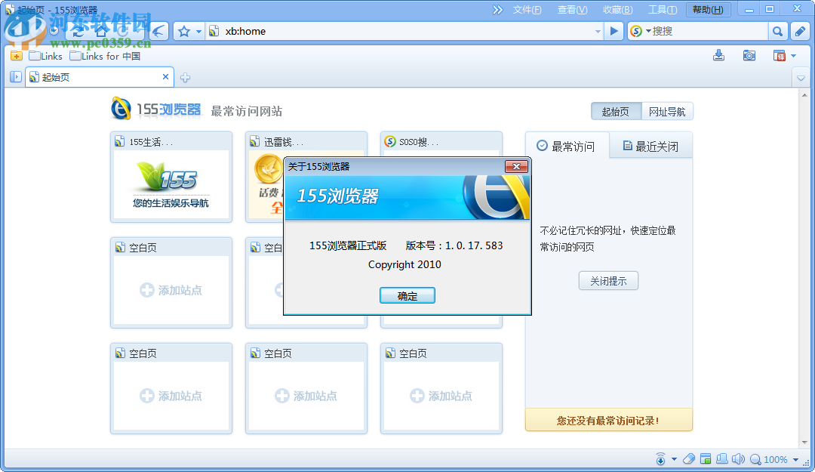Switch to 起始页 view button
This screenshot has width=815, height=472.
click(617, 111)
